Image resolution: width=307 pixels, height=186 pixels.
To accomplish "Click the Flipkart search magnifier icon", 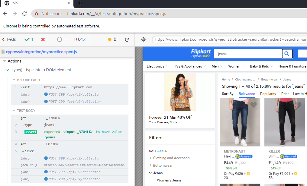I will (x=287, y=54).
